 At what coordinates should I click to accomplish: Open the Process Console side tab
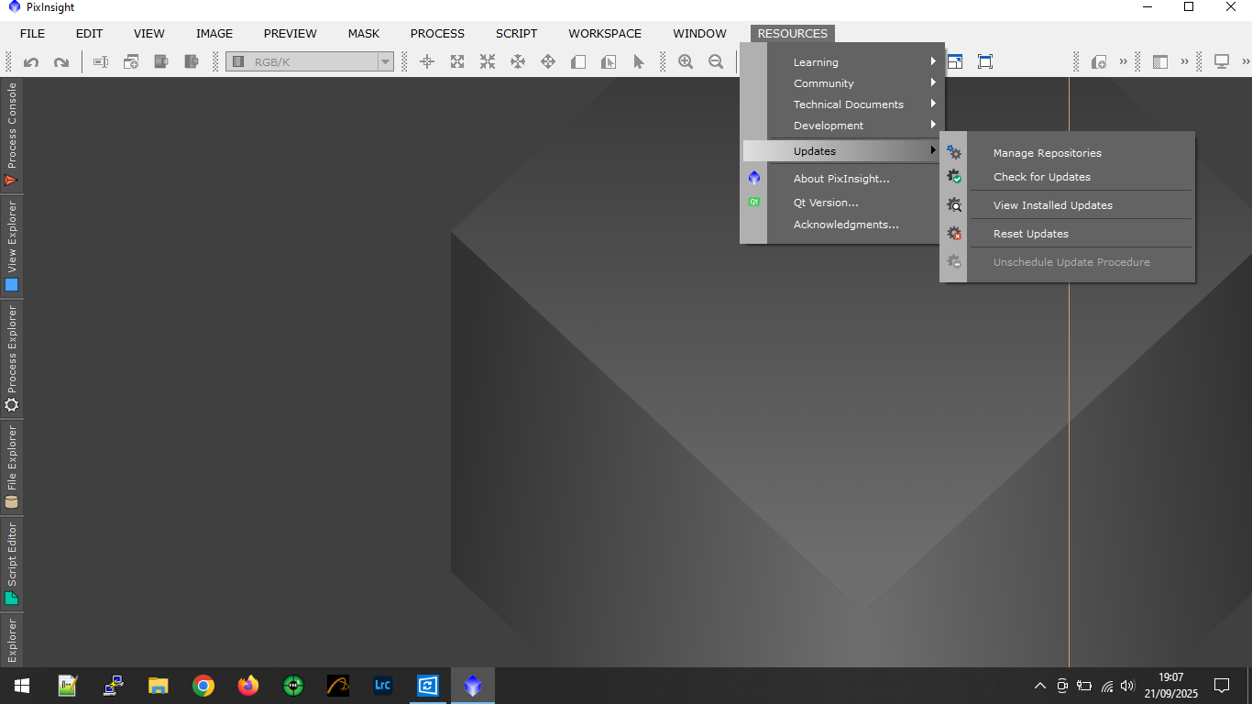[x=12, y=134]
